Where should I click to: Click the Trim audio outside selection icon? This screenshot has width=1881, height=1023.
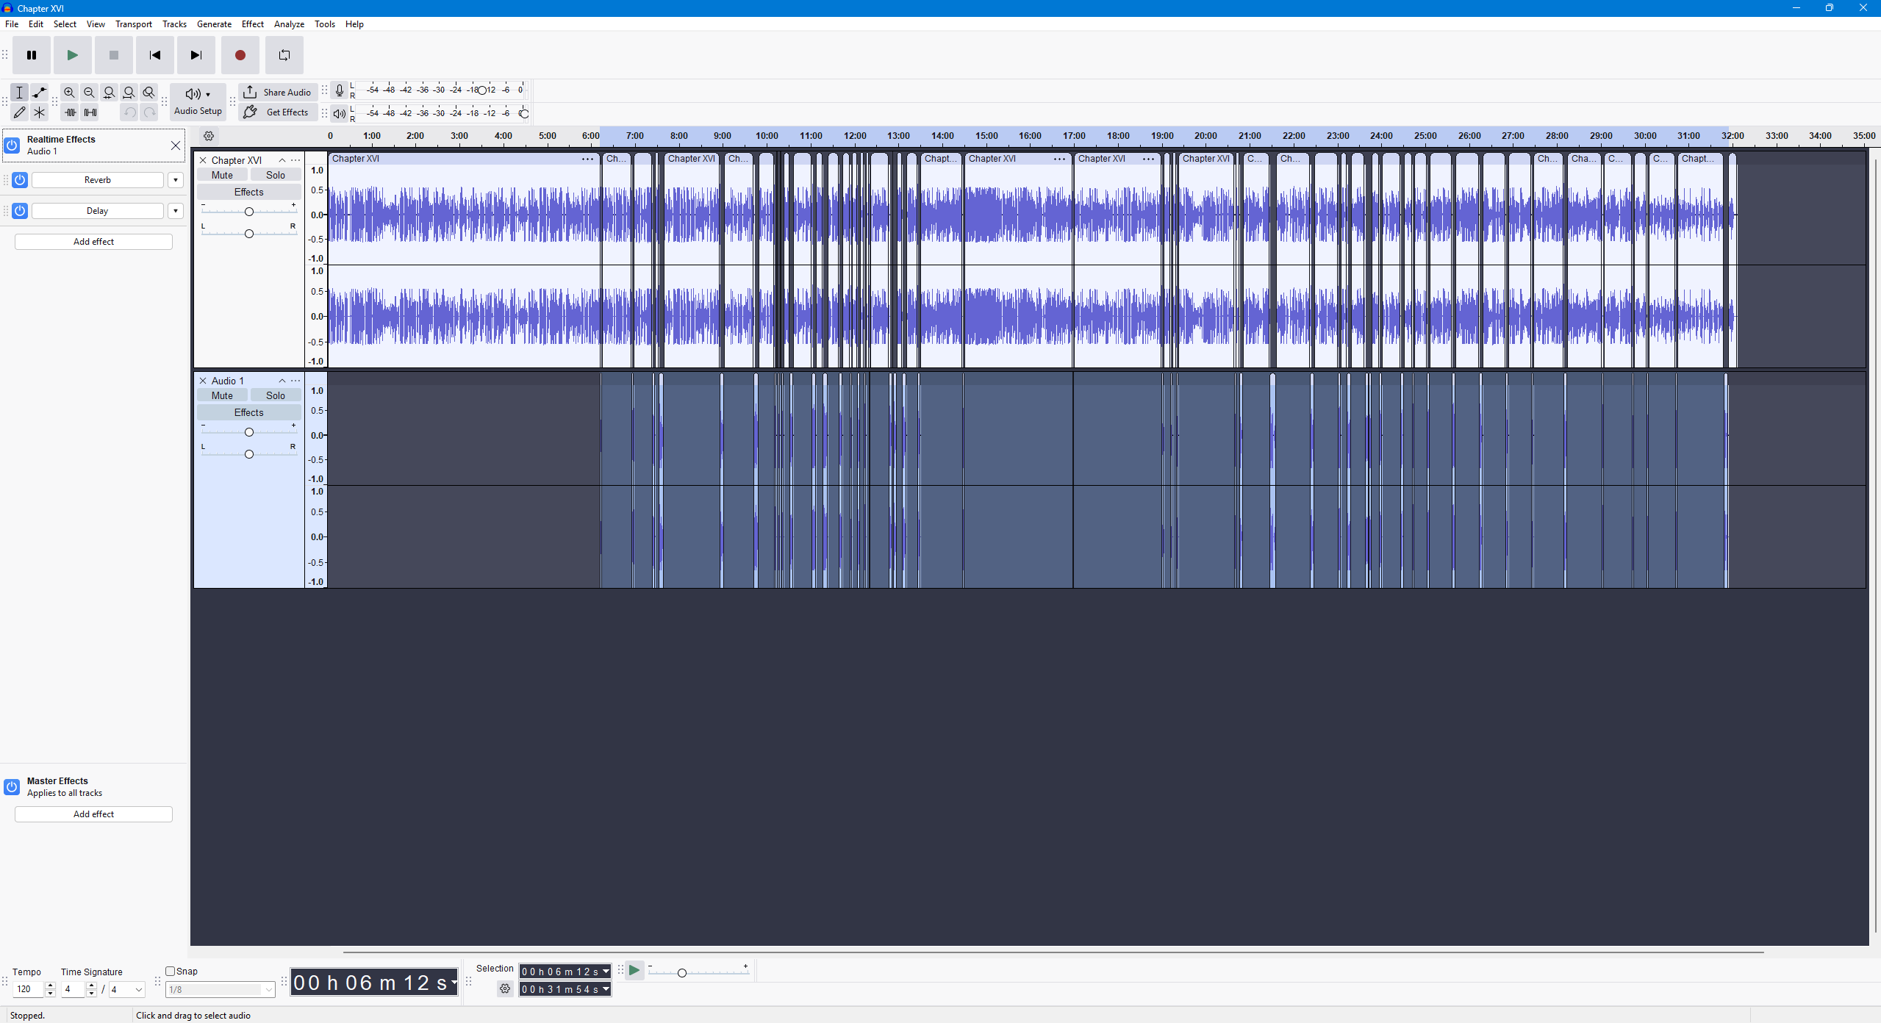point(70,112)
